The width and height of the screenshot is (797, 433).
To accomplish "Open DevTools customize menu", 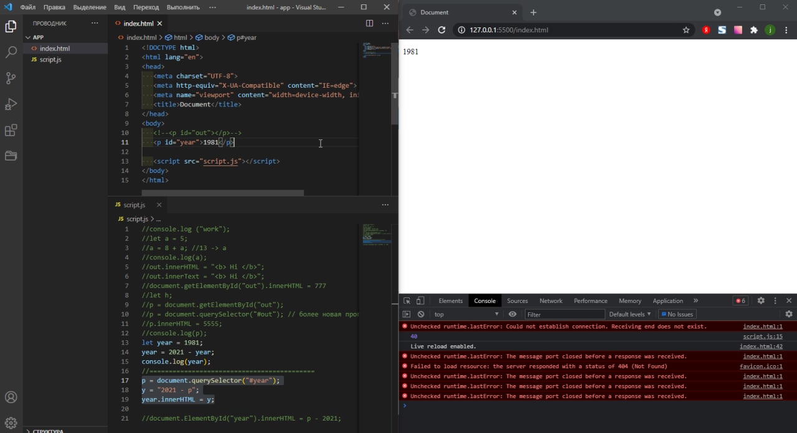I will point(775,300).
